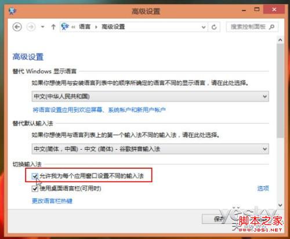Open the default input method dropdown 谷歌拼音输入法
290x239 pixels.
(x=150, y=149)
